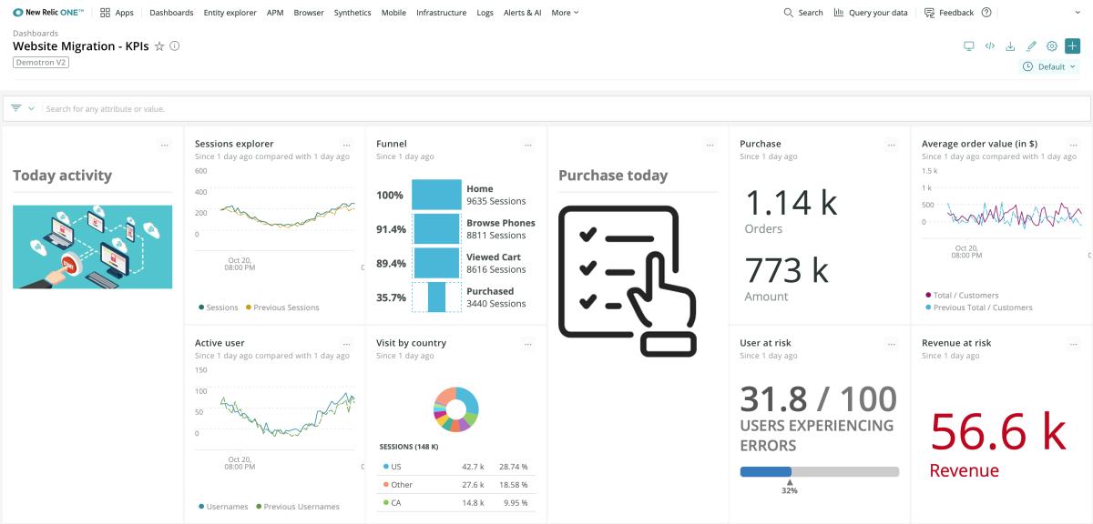Viewport: 1093px width, 524px height.
Task: Go to Entity explorer
Action: point(230,13)
